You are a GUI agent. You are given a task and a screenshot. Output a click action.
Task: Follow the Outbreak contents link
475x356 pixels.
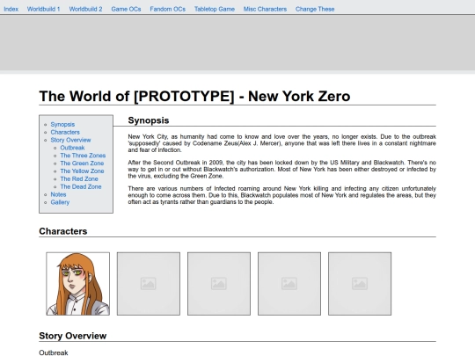coord(72,148)
